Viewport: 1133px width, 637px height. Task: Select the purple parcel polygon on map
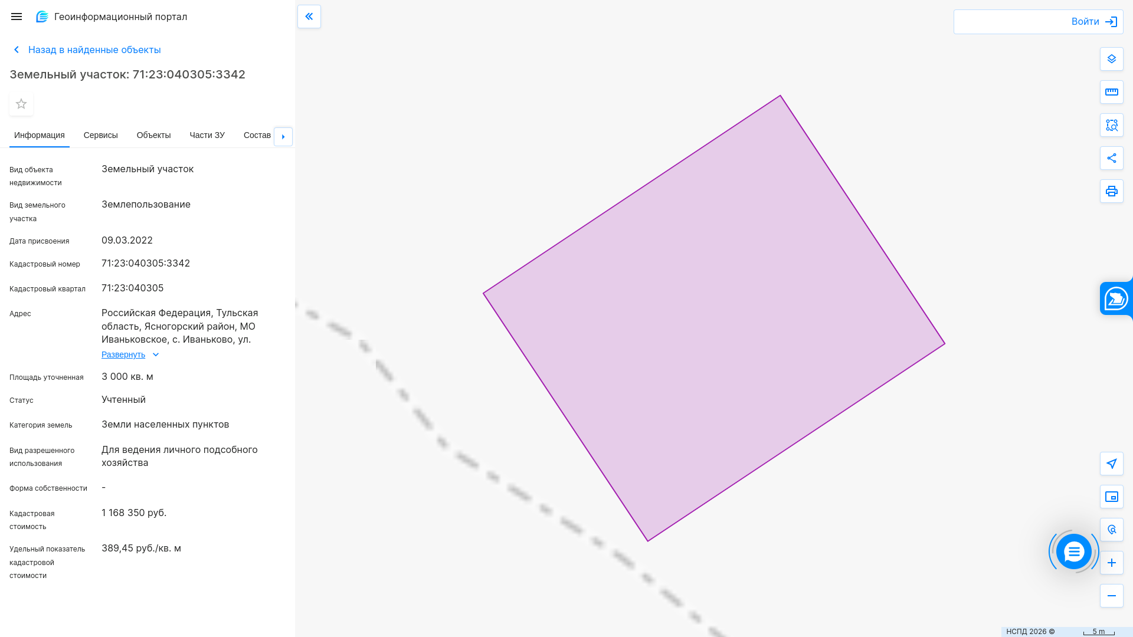tap(714, 318)
